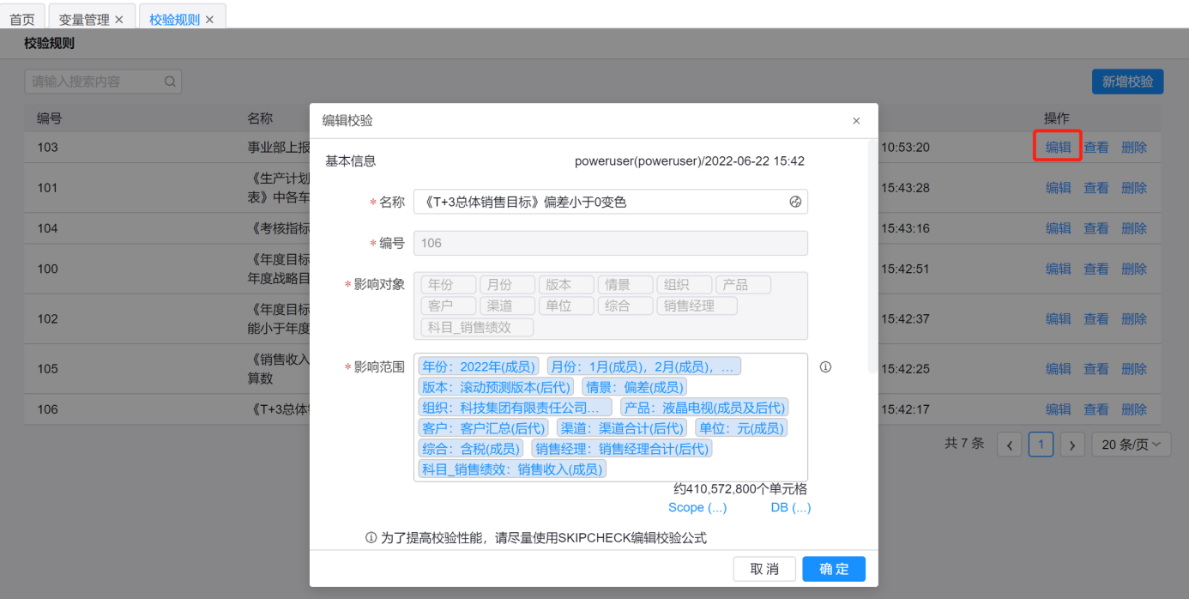Switch to the 变量管理 tab
This screenshot has width=1189, height=599.
pyautogui.click(x=83, y=19)
